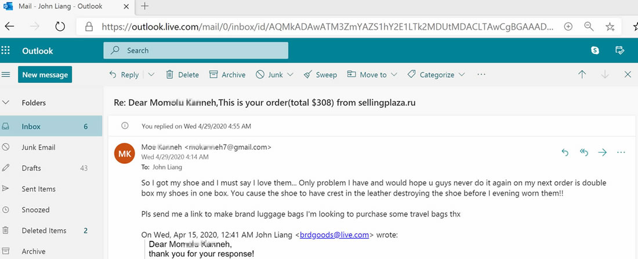Forward this email using arrow icon

[602, 152]
